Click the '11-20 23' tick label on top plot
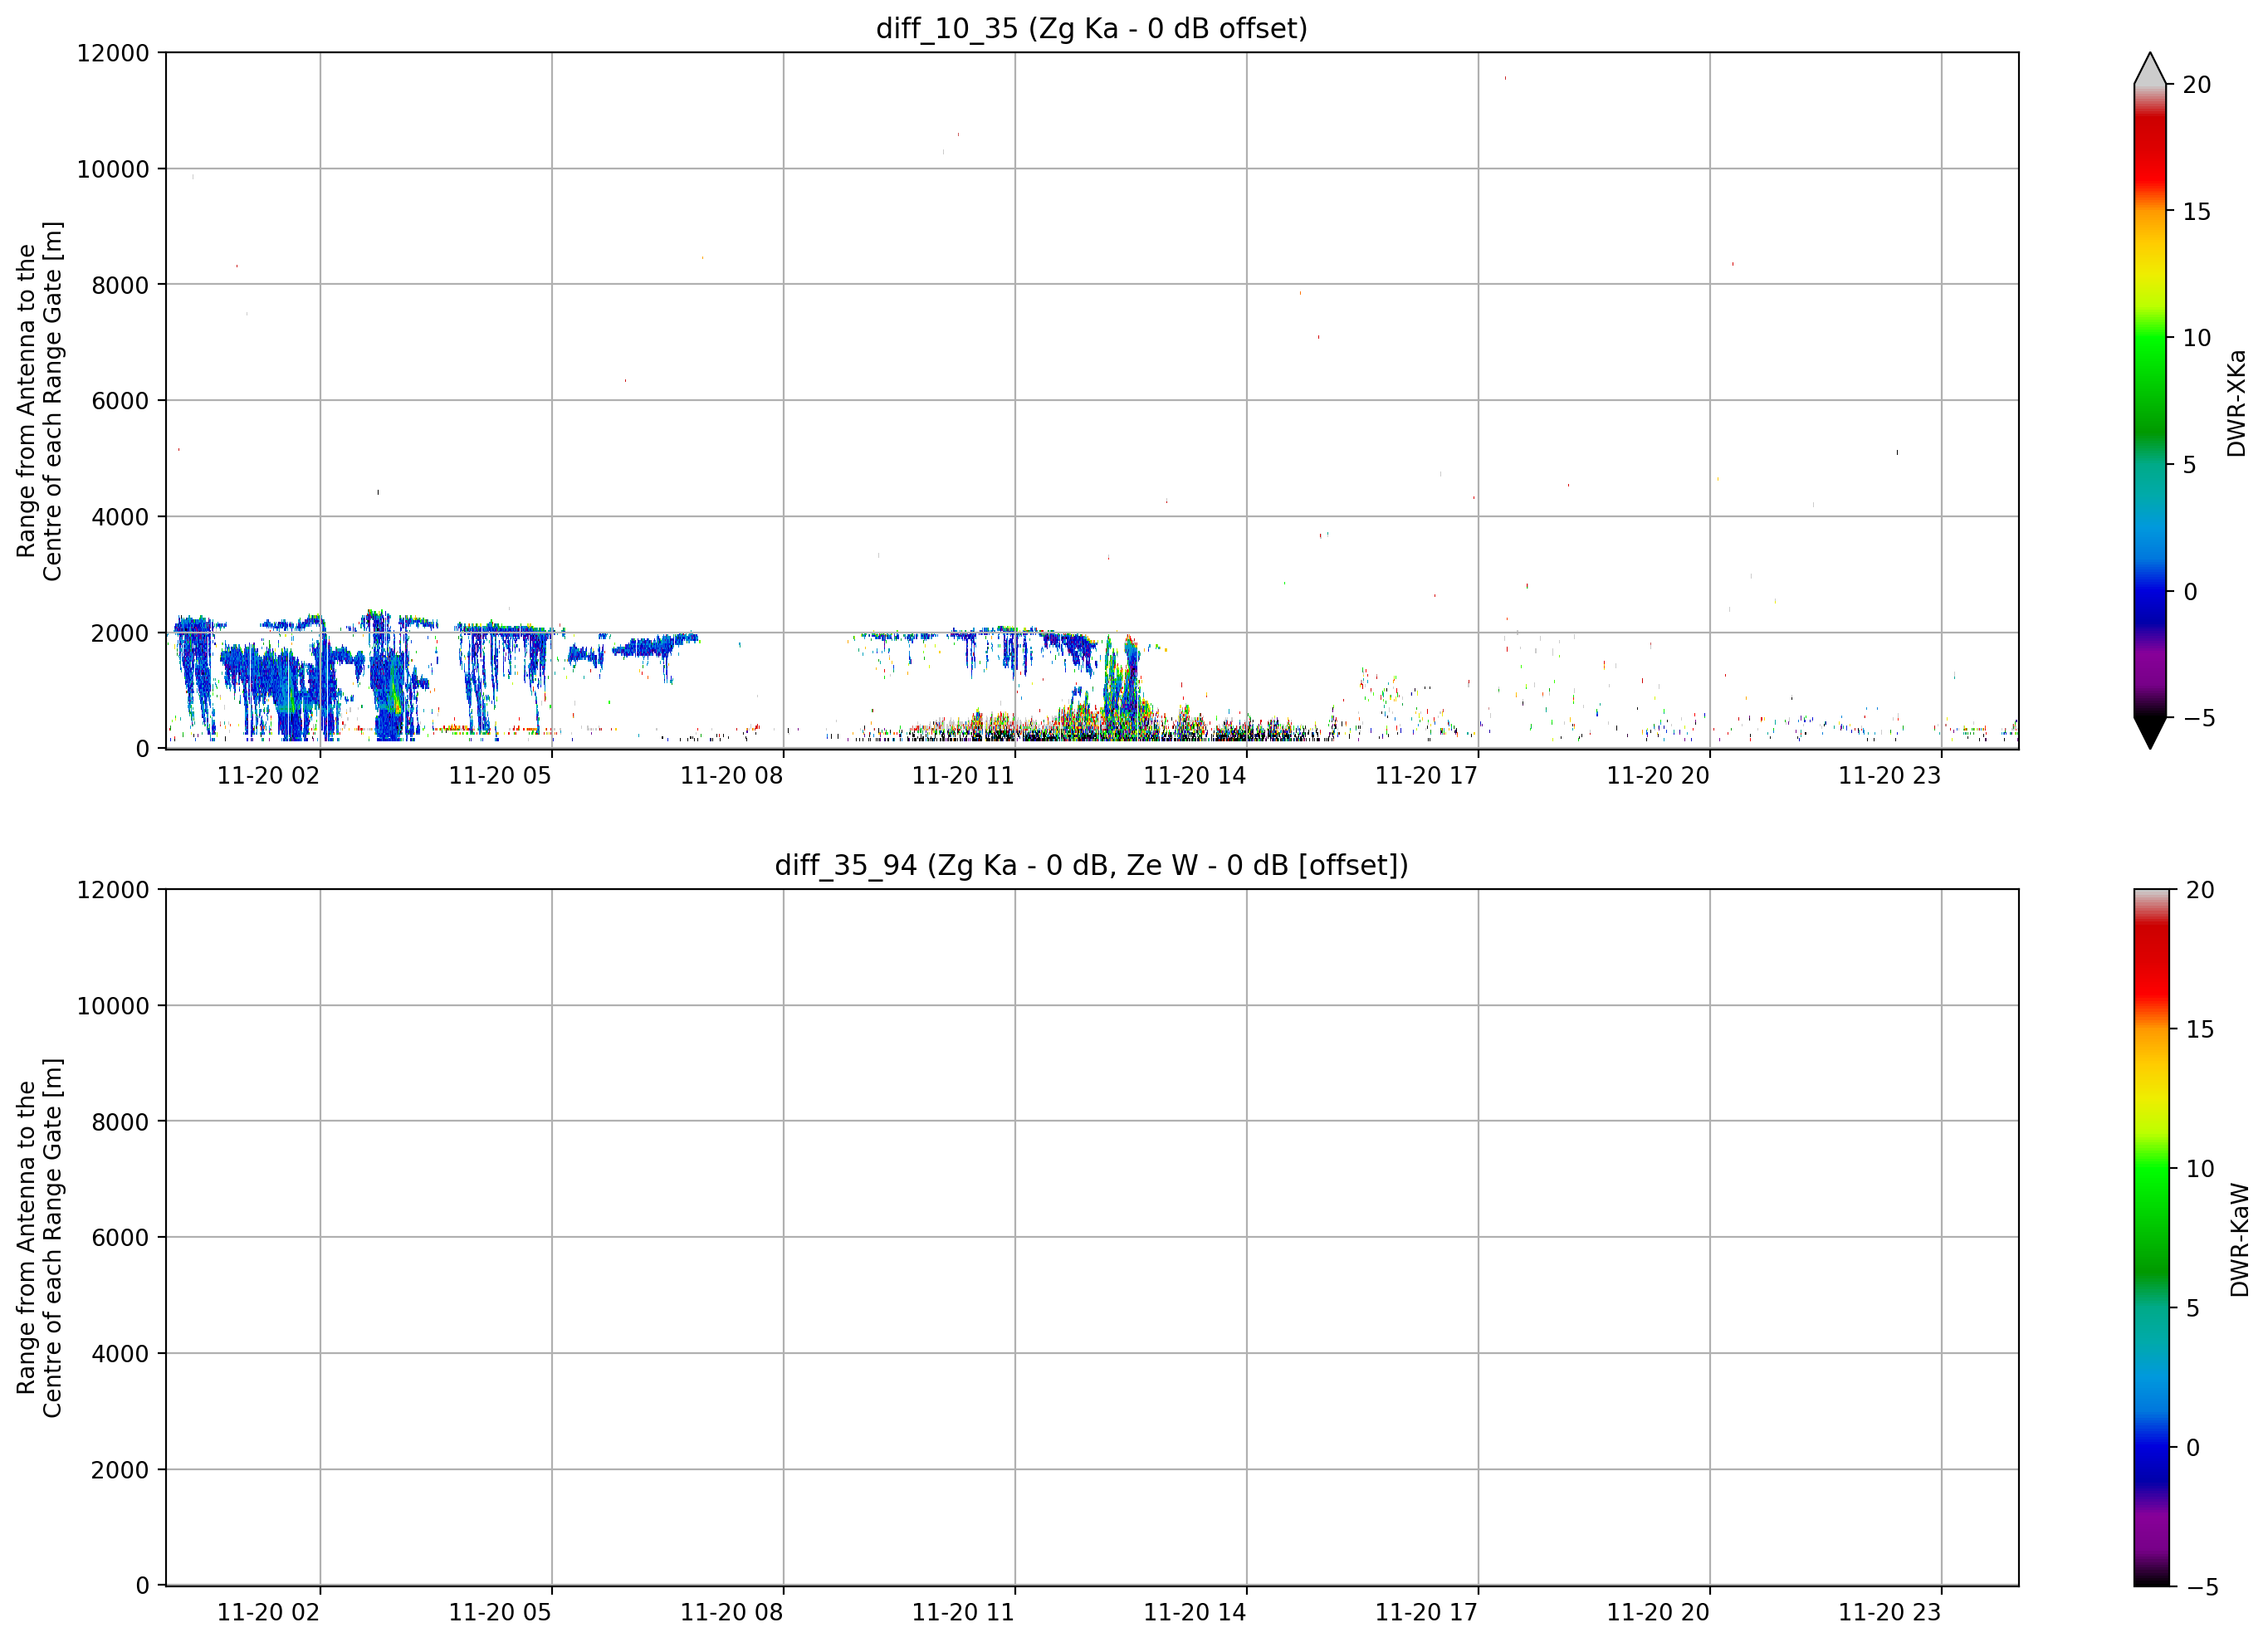 [x=1890, y=776]
